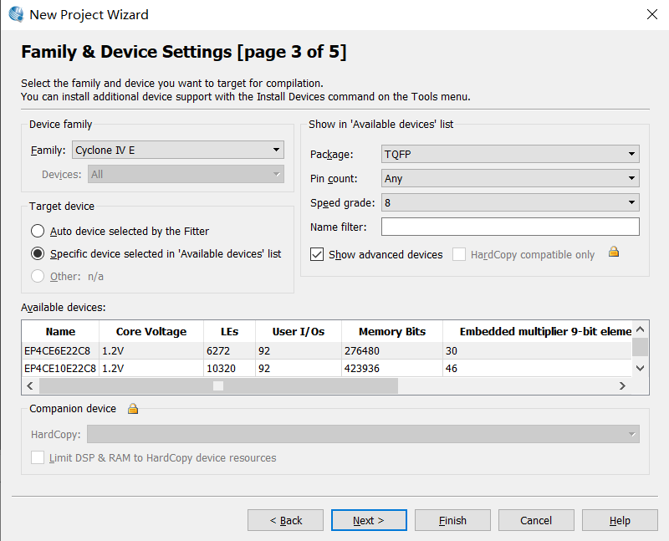This screenshot has height=541, width=669.
Task: Open the Family dropdown showing Cyclone IV E
Action: pyautogui.click(x=178, y=151)
